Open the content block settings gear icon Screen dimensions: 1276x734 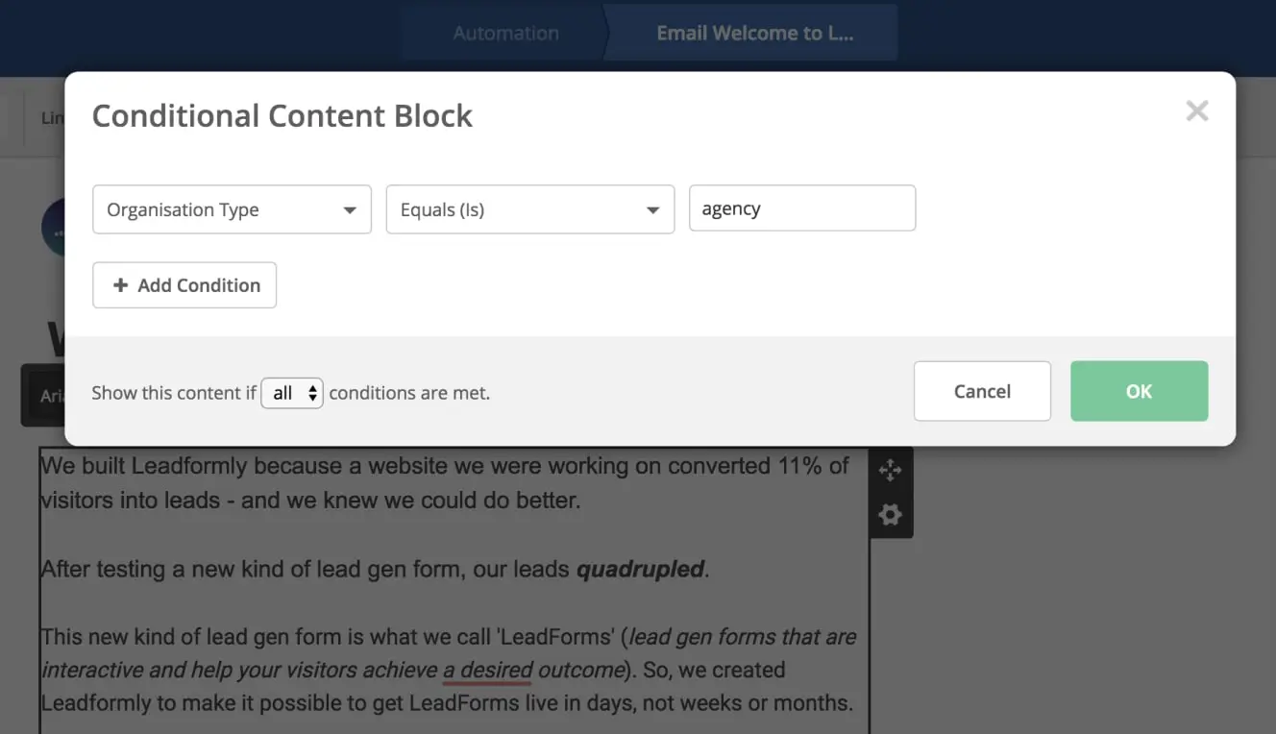coord(890,514)
